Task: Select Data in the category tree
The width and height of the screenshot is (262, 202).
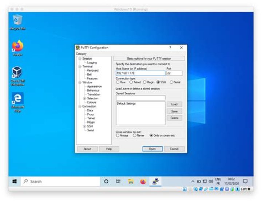Action: click(x=90, y=110)
